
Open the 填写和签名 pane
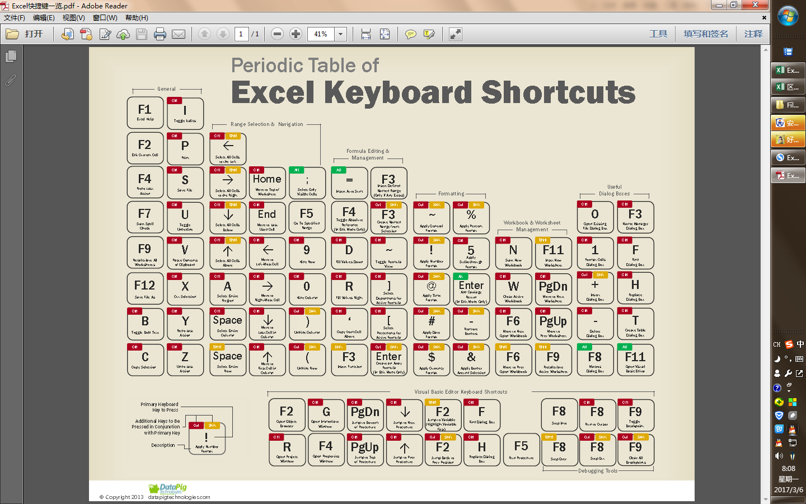tap(706, 34)
